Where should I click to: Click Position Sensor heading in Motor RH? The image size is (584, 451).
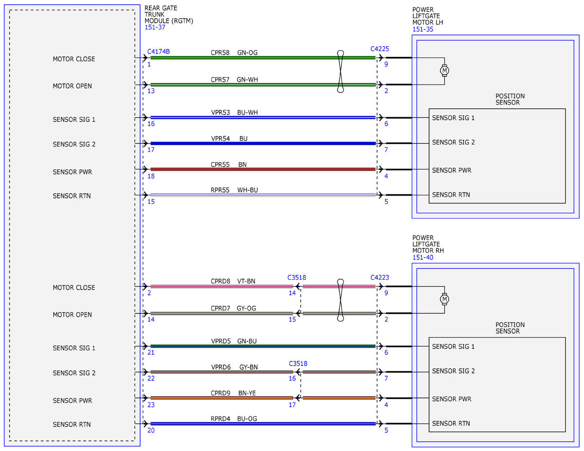tap(510, 328)
